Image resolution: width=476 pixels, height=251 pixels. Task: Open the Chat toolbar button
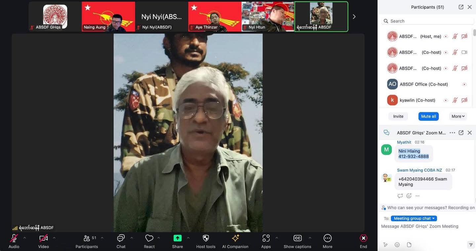[x=121, y=241]
